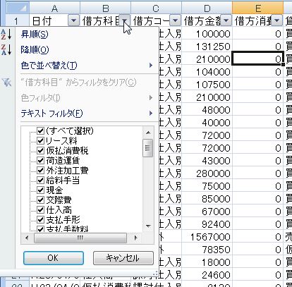Choose 昇順(S) sort option
The height and width of the screenshot is (287, 292).
point(35,35)
